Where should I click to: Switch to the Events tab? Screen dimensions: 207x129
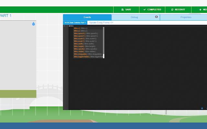click(87, 17)
